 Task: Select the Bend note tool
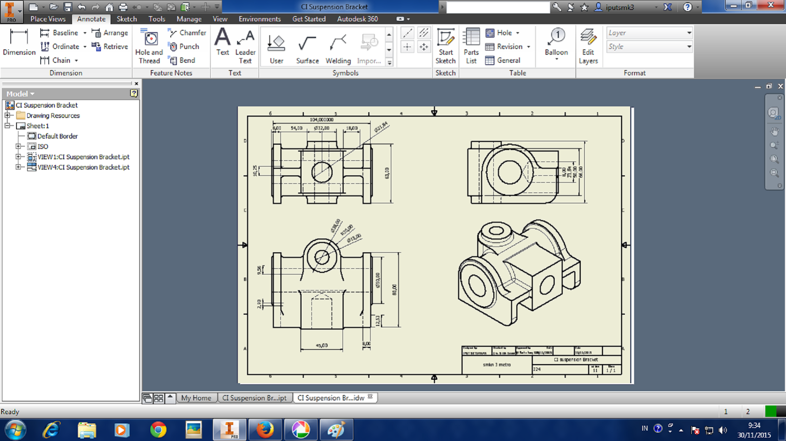pos(181,60)
